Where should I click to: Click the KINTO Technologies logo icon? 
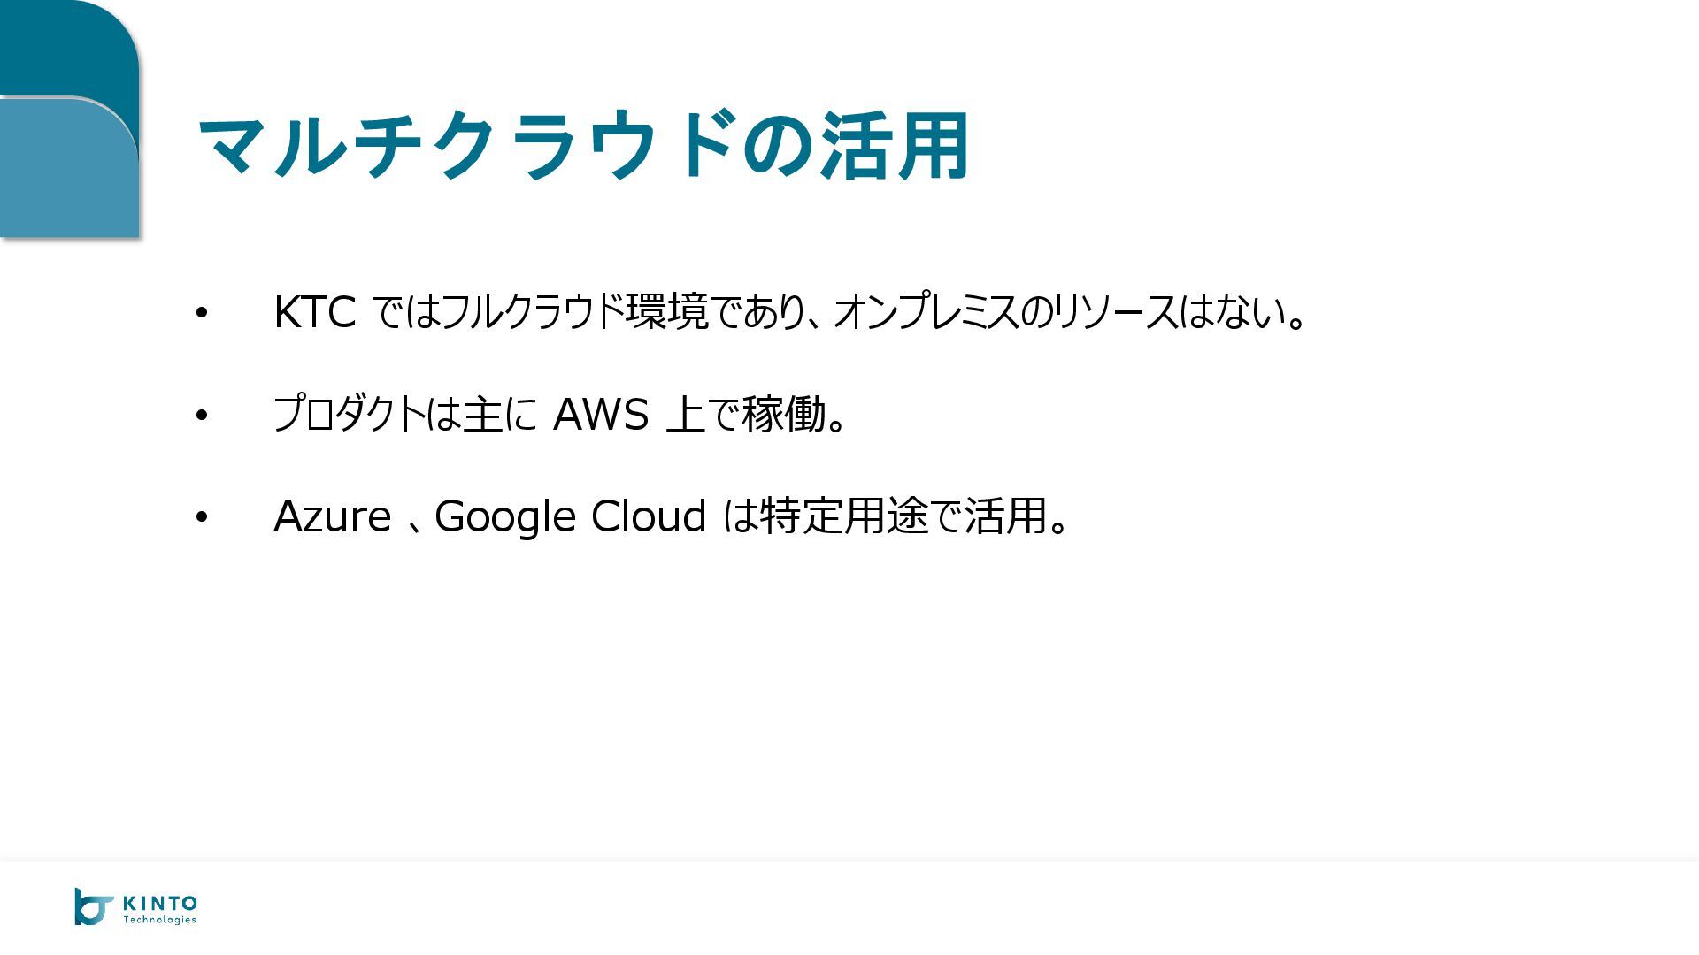tap(92, 906)
